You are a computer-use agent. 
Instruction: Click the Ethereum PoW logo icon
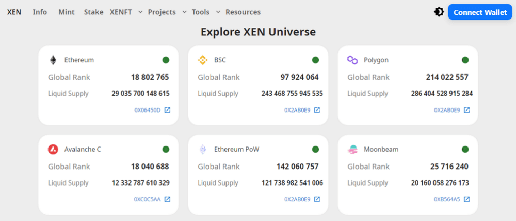pyautogui.click(x=202, y=149)
